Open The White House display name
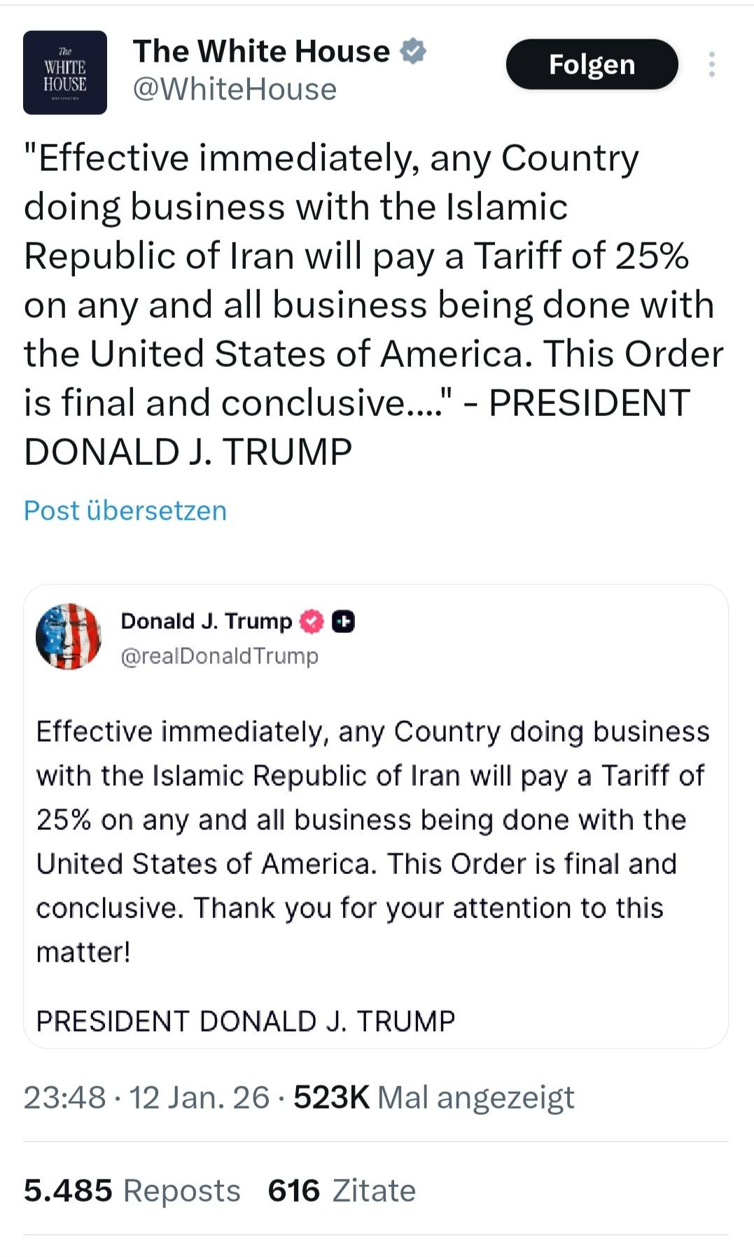754x1257 pixels. (261, 51)
